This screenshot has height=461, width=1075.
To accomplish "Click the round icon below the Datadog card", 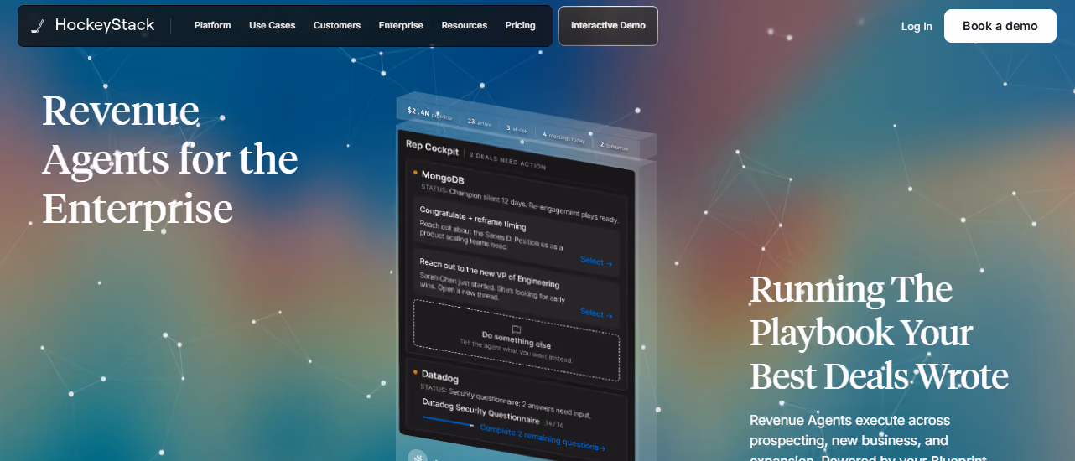I will tap(418, 458).
